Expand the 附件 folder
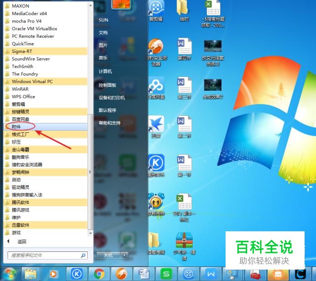The image size is (316, 281). pyautogui.click(x=46, y=127)
